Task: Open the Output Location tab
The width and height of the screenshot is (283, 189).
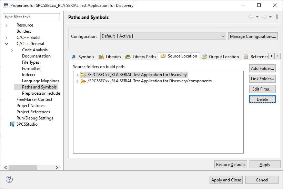Action: pos(220,57)
